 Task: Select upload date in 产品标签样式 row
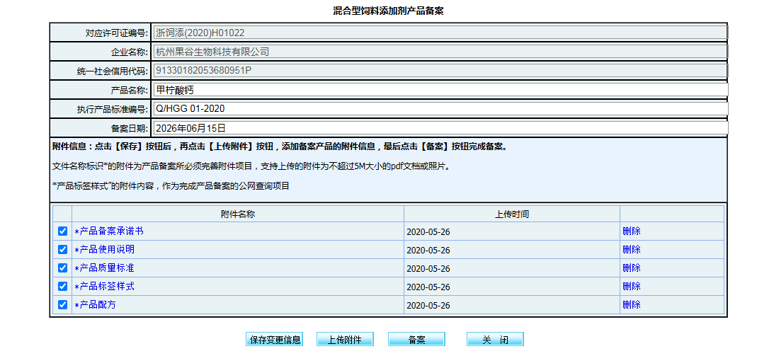pos(428,287)
